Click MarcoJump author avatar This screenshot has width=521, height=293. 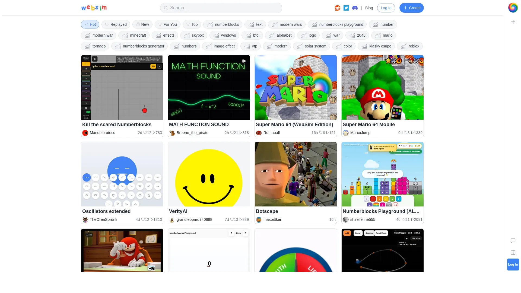(x=346, y=133)
